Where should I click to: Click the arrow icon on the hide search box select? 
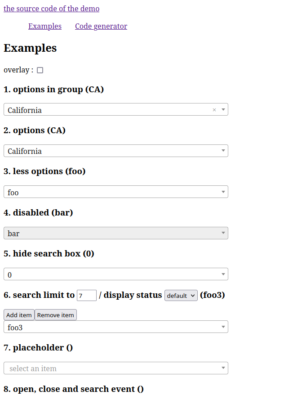[223, 274]
